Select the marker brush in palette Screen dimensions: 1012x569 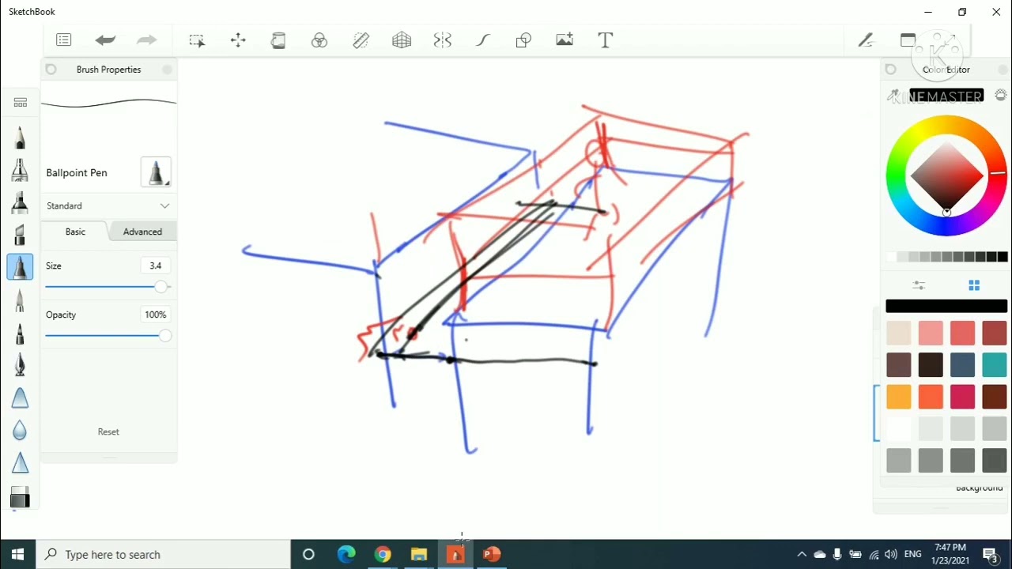(20, 202)
